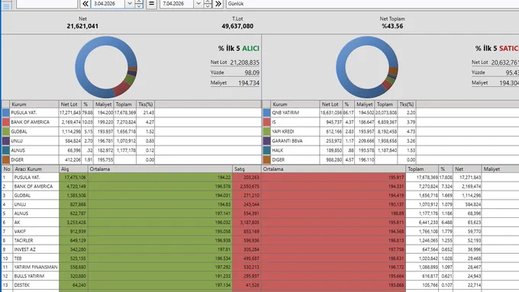Click the % İlk 5 ALICI heading
The image size is (519, 292).
(238, 48)
